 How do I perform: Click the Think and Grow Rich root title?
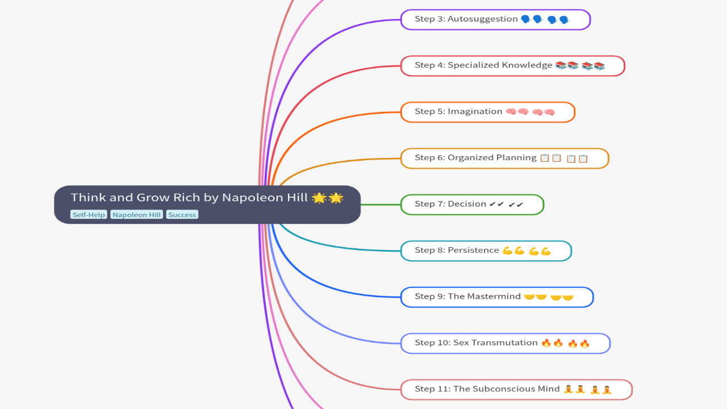[190, 198]
